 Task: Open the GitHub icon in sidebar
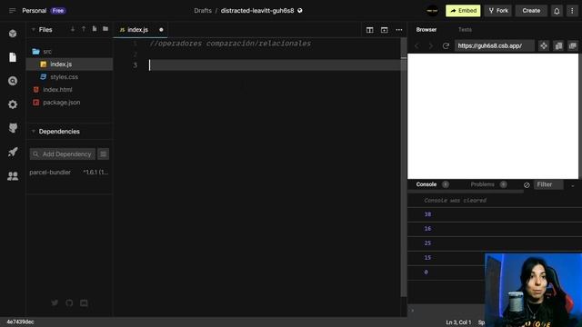tap(13, 128)
